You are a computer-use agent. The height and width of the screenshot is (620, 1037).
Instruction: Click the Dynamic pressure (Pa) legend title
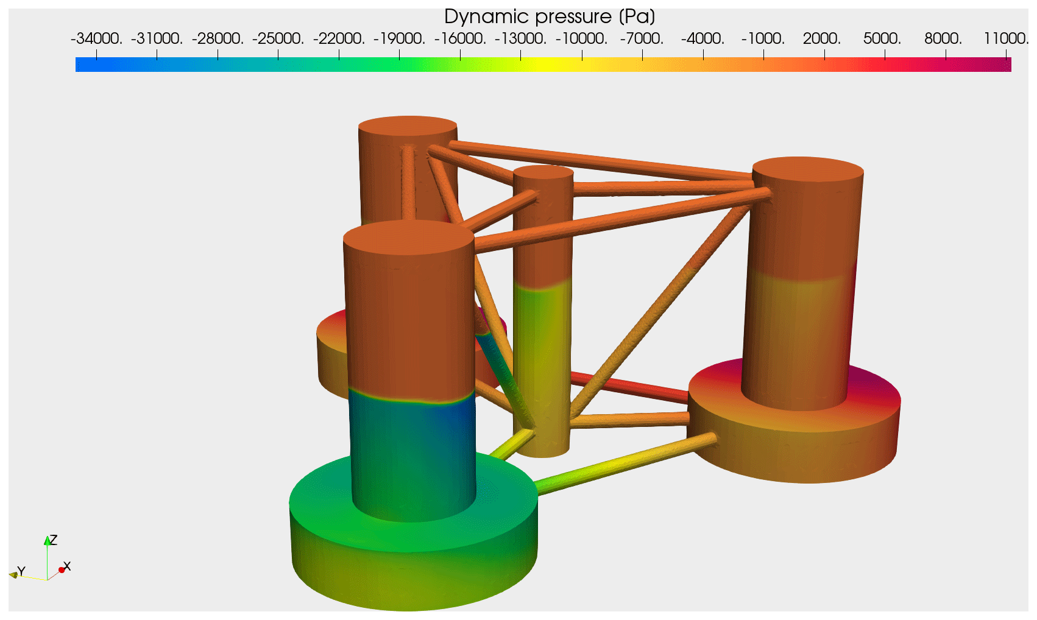(x=549, y=16)
